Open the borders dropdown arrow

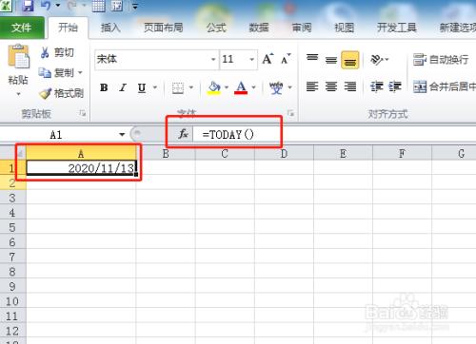(x=191, y=87)
